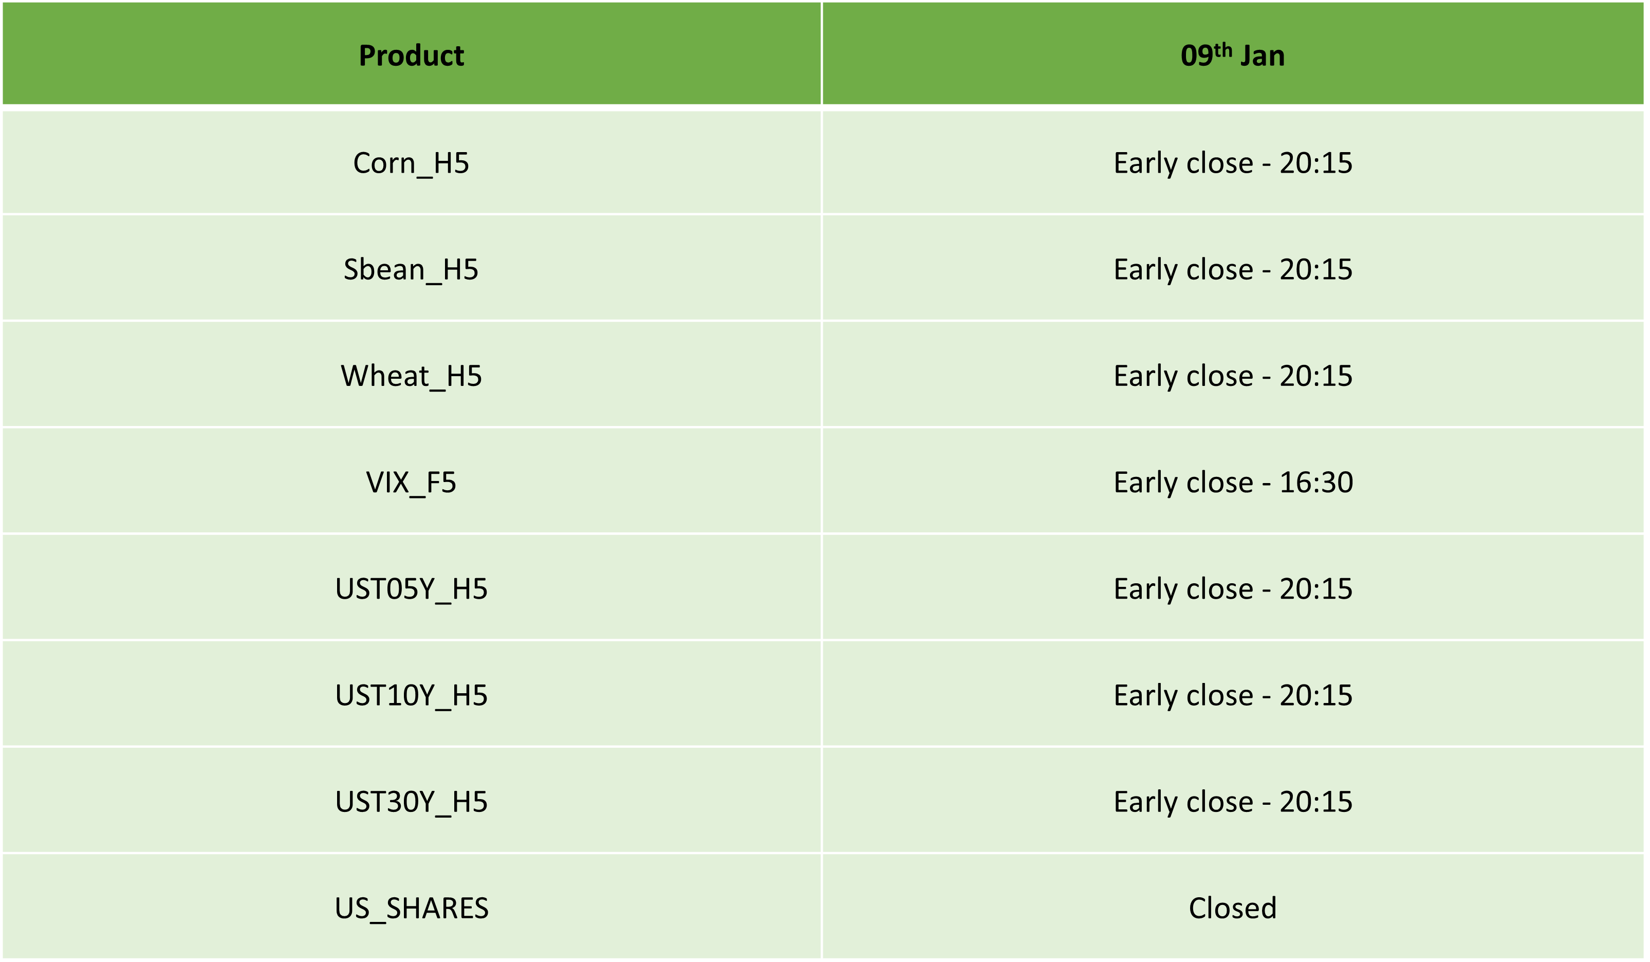Select the VIX_F5 product cell
This screenshot has height=962, width=1650.
point(411,482)
